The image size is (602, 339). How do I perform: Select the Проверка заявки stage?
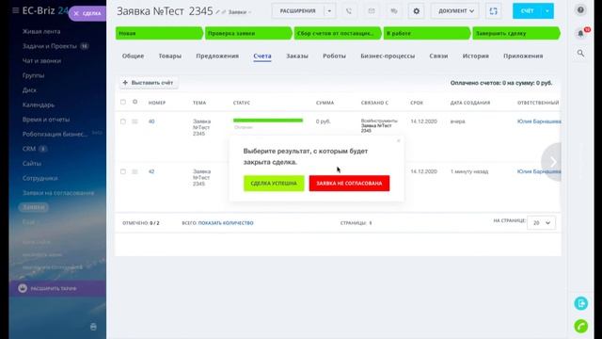pos(248,34)
